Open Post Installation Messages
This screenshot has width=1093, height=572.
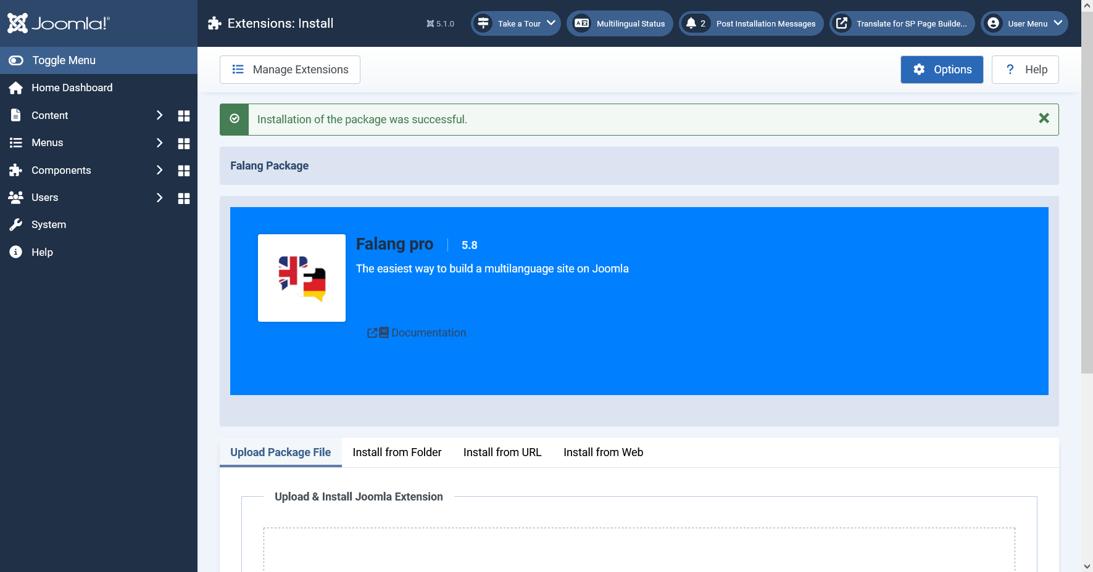click(x=751, y=23)
